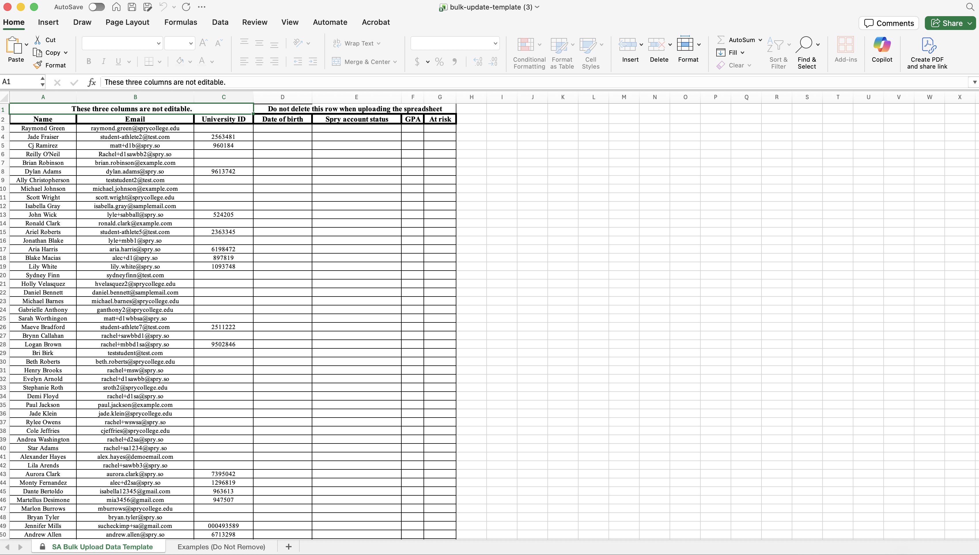Open the Comments pane

point(889,23)
